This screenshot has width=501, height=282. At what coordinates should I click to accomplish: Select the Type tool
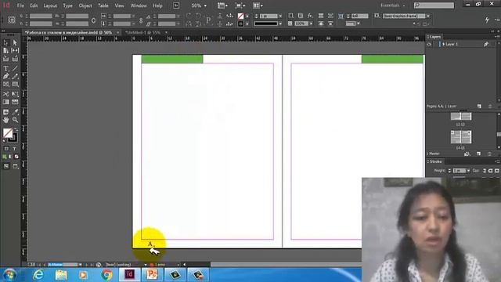pos(6,68)
